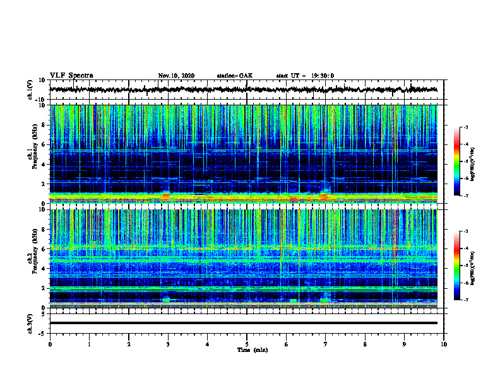Viewport: 500px width, 386px height.
Task: Click inside the ch.2 spectrogram panel
Action: click(x=243, y=259)
